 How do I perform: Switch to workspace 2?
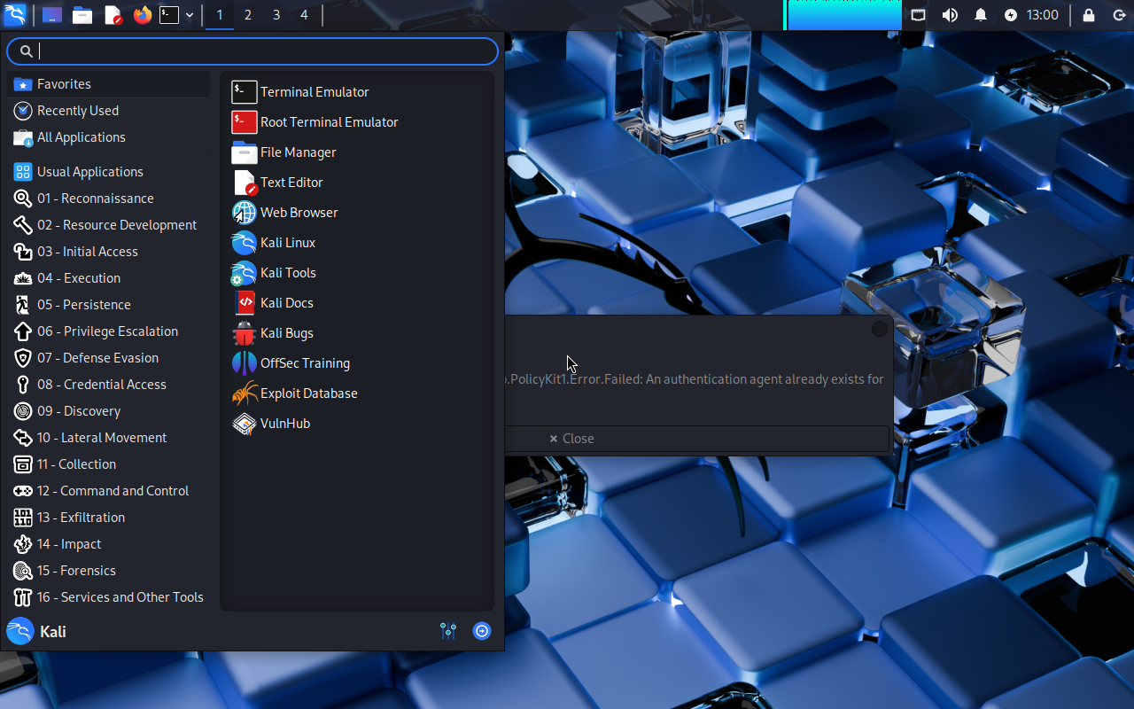point(248,15)
